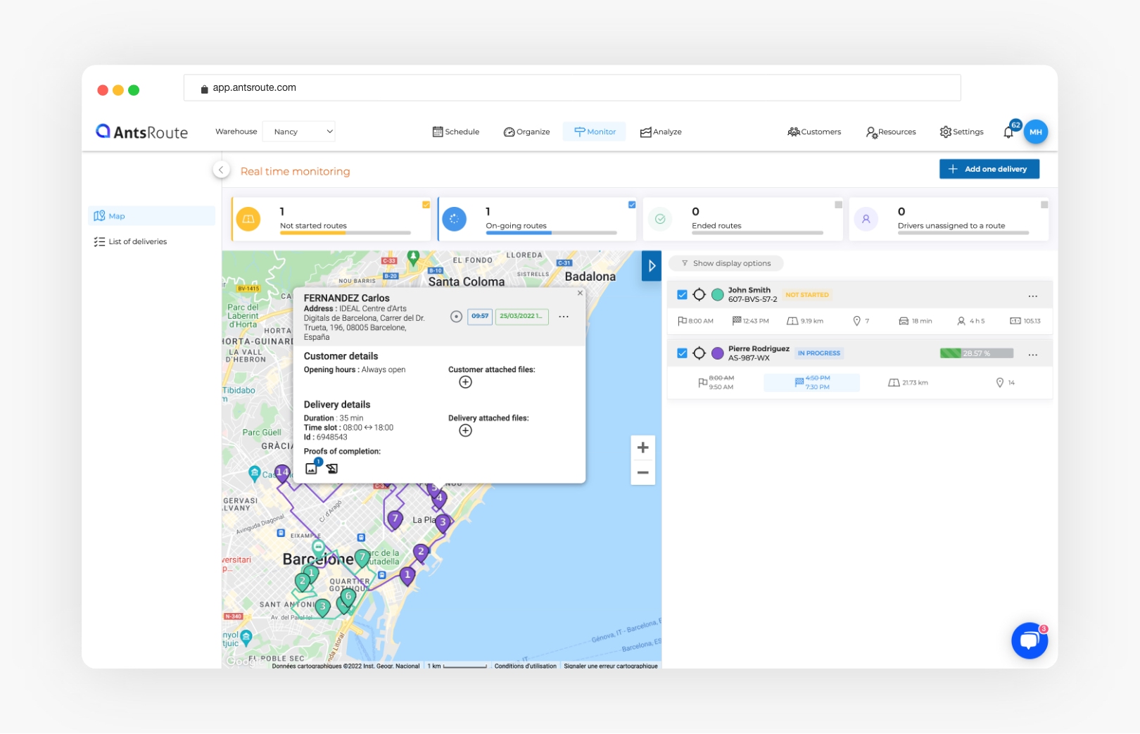Screen dimensions: 1140x734
Task: Uncheck John Smith route checkbox
Action: (682, 295)
